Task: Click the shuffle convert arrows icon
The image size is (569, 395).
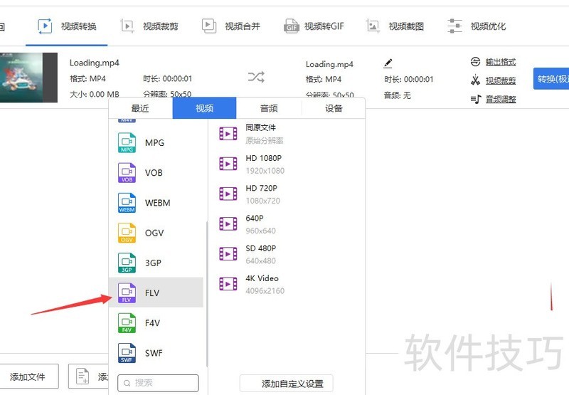Action: [256, 77]
